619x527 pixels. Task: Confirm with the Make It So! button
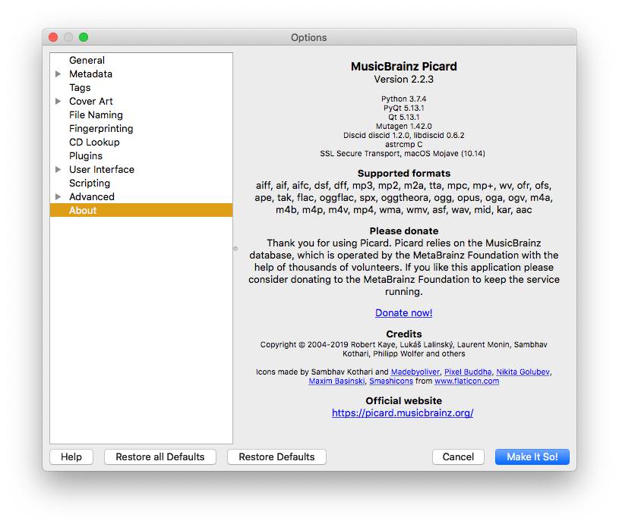[x=532, y=456]
